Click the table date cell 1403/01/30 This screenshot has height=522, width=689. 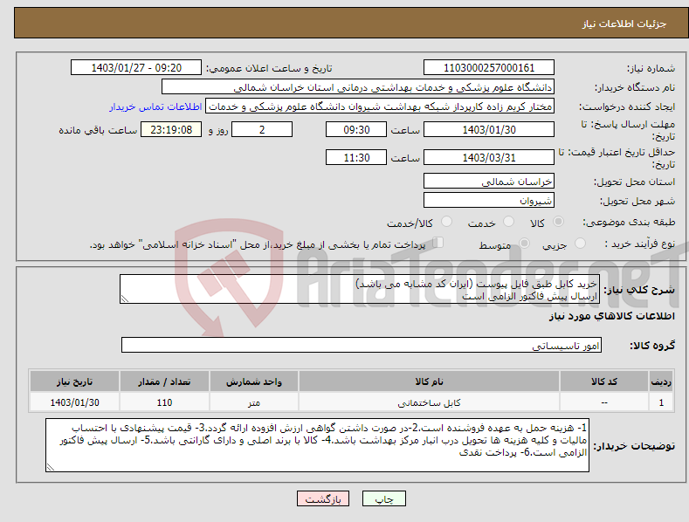75,402
